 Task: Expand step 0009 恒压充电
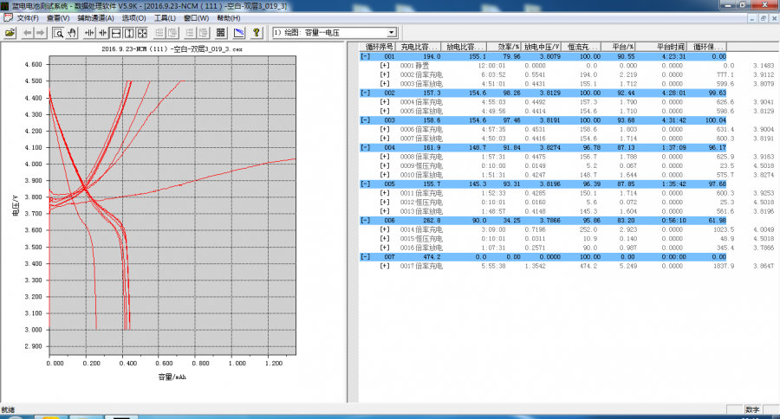385,165
